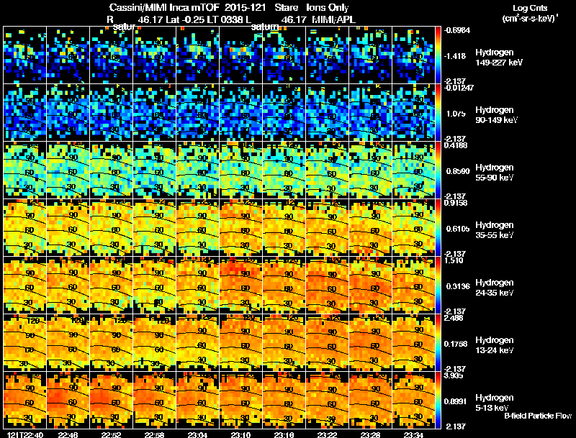Screen dimensions: 576x438
Task: Click the '(cm²-sr-s-keV)' units label
Action: pyautogui.click(x=529, y=19)
